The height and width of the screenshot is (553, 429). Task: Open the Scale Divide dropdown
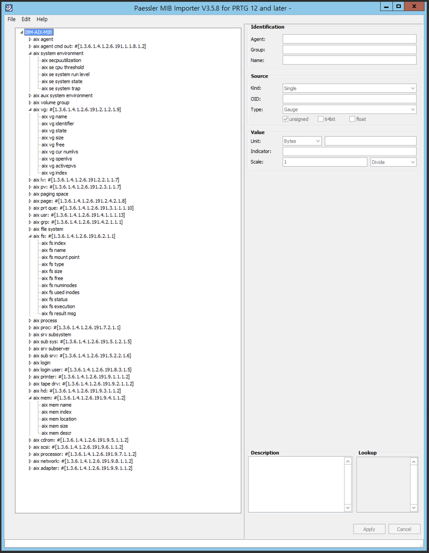click(393, 162)
